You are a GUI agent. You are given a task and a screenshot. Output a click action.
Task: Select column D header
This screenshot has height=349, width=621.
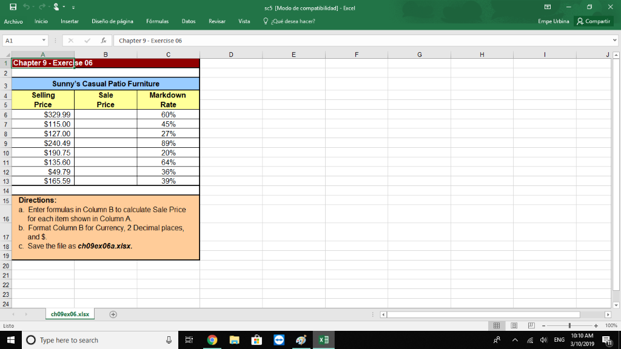231,55
